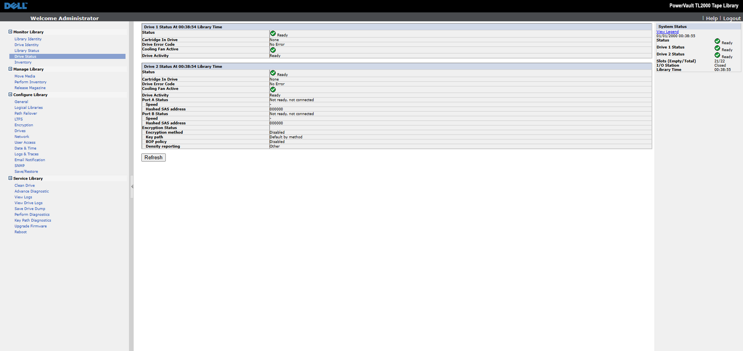
Task: Click Drive 1 green Ready status icon
Action: click(273, 33)
